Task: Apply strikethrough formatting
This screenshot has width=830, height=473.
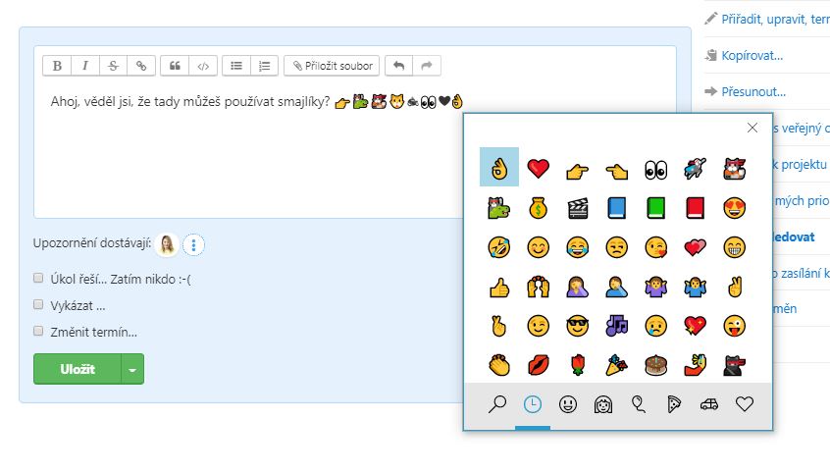Action: [113, 66]
